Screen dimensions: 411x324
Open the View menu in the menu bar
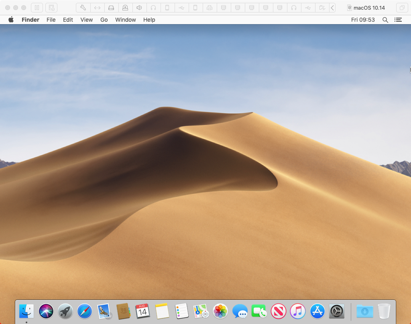(86, 20)
